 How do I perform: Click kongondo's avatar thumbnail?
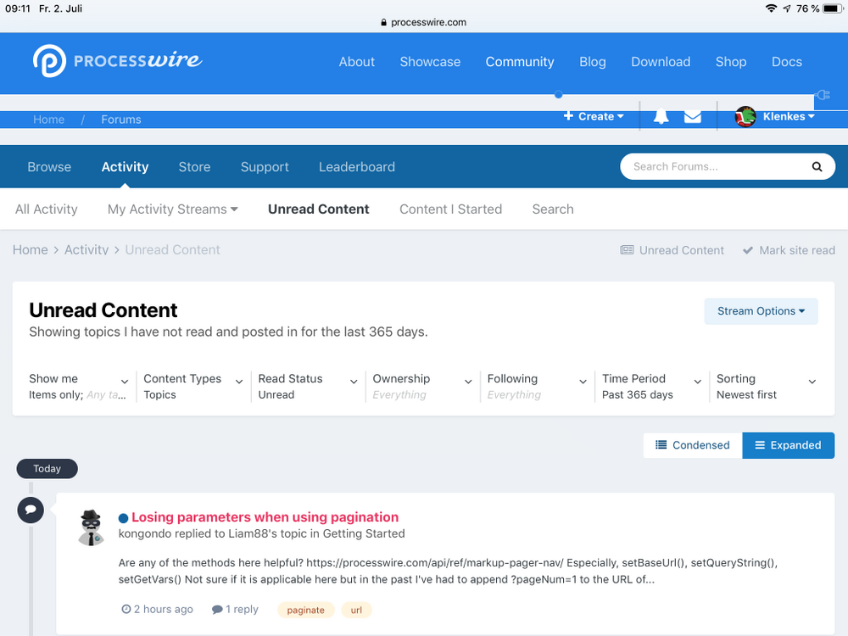coord(91,527)
